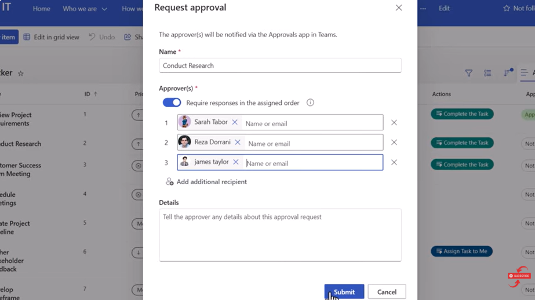Open the group by icon

point(487,73)
